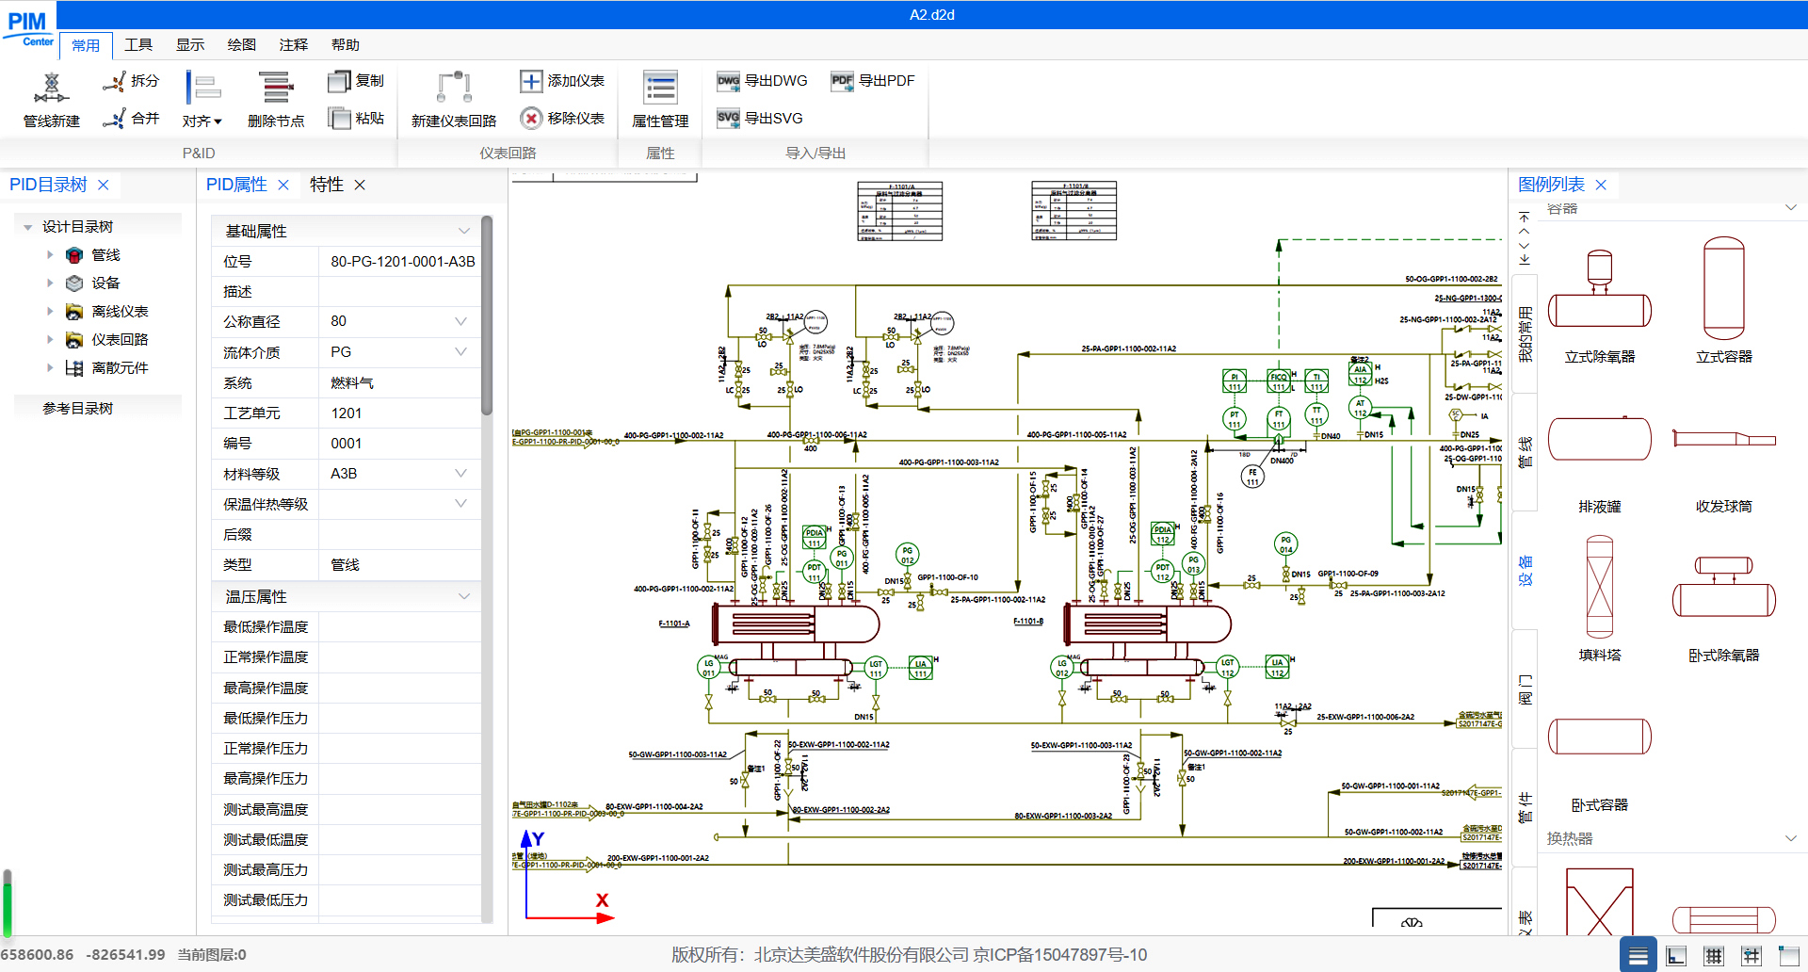Toggle the grid display icon in status bar

tap(1714, 955)
